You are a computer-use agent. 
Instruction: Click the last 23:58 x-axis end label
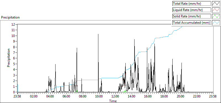pos(213,96)
